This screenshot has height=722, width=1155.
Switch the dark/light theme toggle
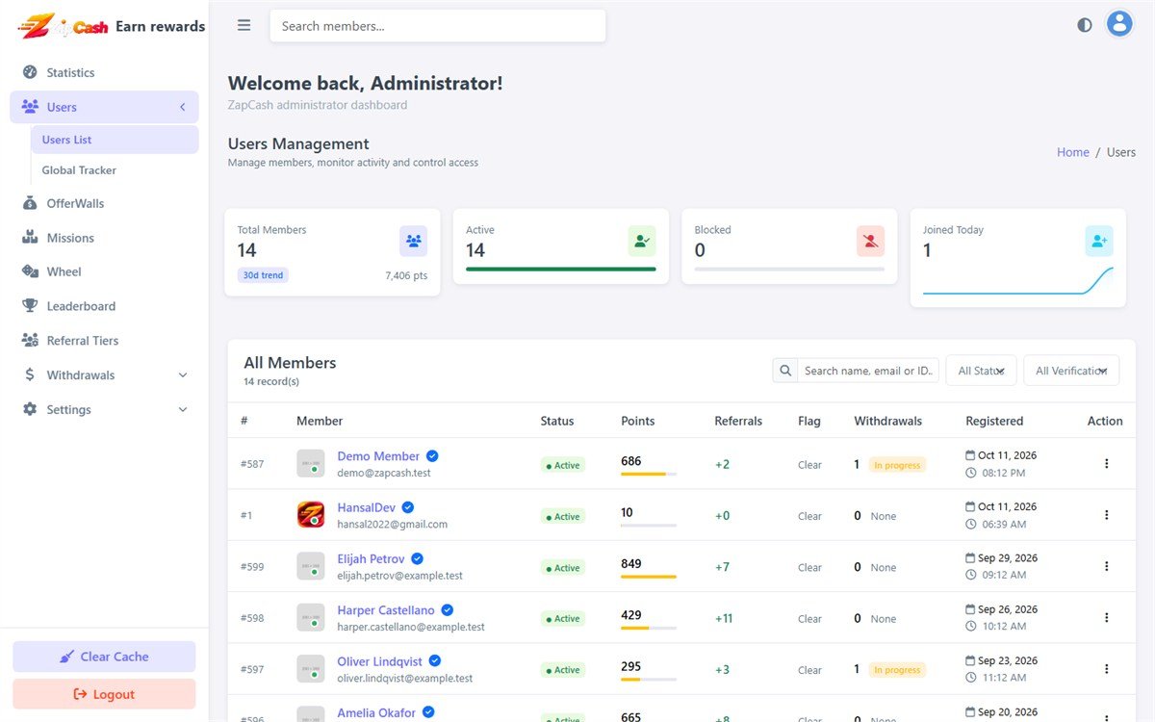point(1085,25)
